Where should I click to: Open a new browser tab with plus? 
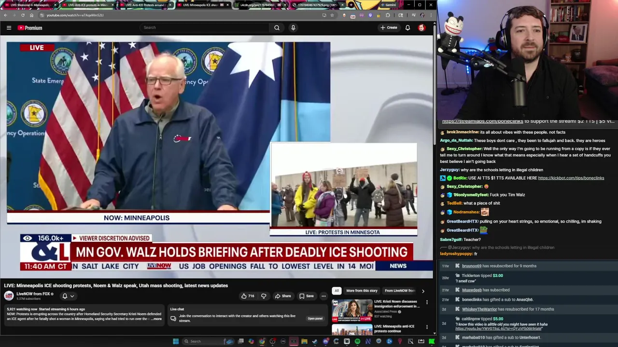[x=351, y=5]
